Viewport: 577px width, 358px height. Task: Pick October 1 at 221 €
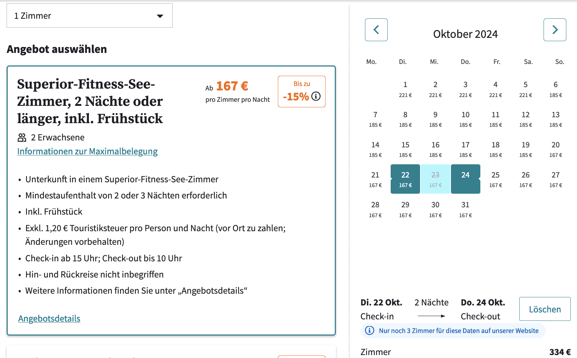(405, 89)
